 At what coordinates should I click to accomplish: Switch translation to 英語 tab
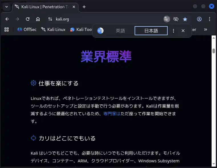pos(120,31)
